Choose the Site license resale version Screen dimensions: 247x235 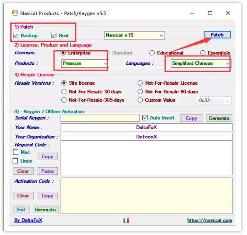64,83
